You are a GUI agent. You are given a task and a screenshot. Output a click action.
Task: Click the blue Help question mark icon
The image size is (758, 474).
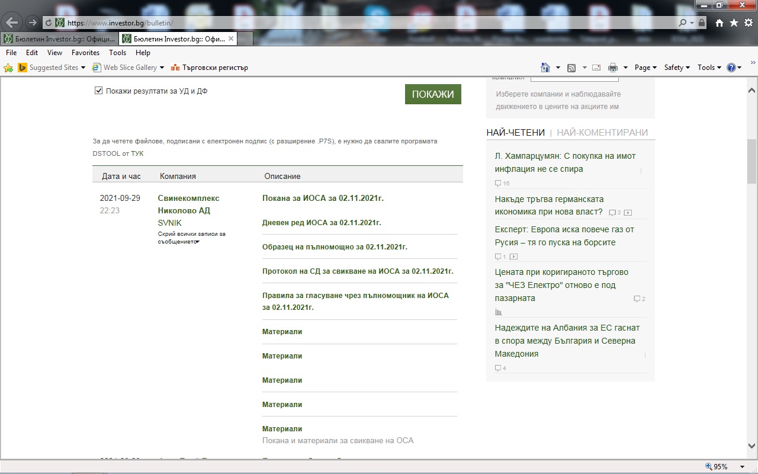click(x=731, y=68)
